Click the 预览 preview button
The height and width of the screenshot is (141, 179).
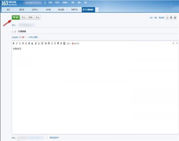tap(23, 17)
